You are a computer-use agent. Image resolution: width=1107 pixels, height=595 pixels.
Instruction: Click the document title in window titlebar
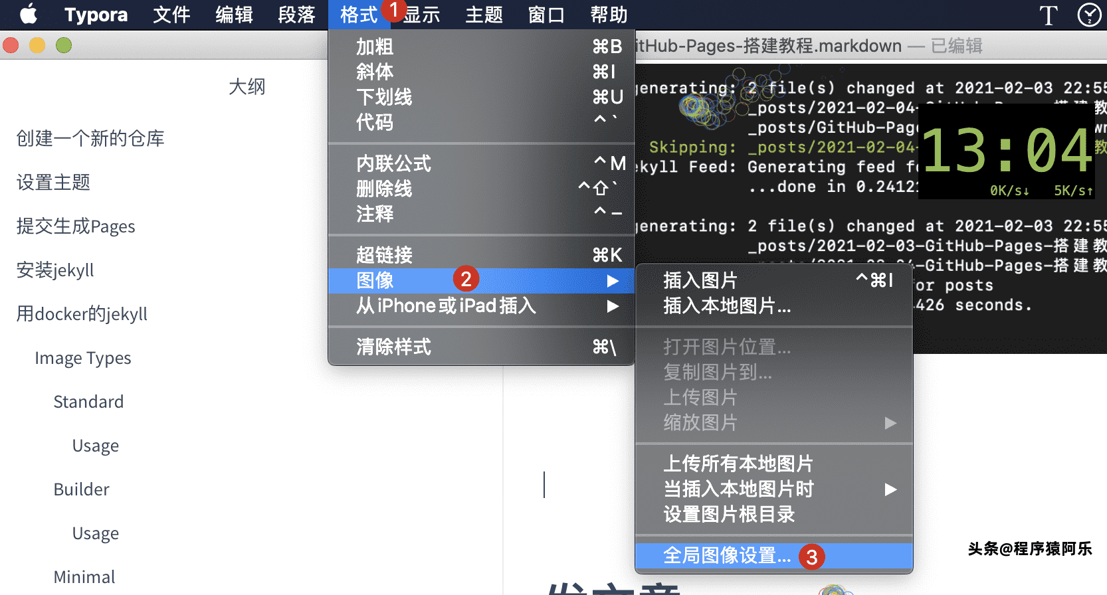pyautogui.click(x=769, y=46)
